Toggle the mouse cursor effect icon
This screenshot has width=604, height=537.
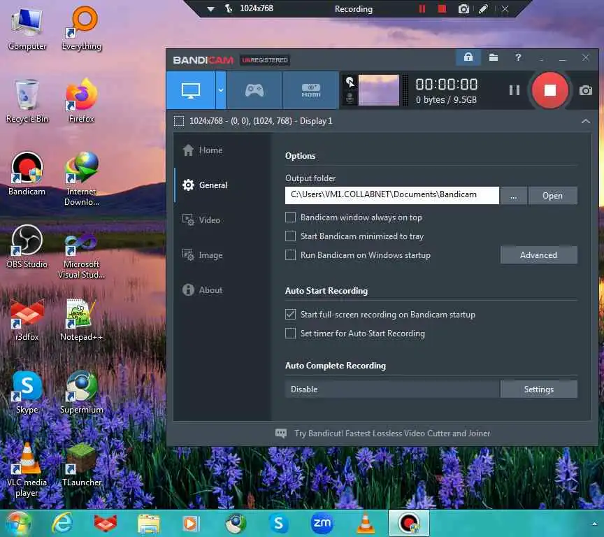click(x=350, y=82)
